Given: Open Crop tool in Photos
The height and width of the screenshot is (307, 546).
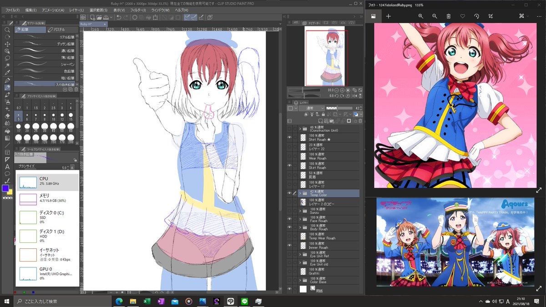Looking at the screenshot, I should coord(490,16).
